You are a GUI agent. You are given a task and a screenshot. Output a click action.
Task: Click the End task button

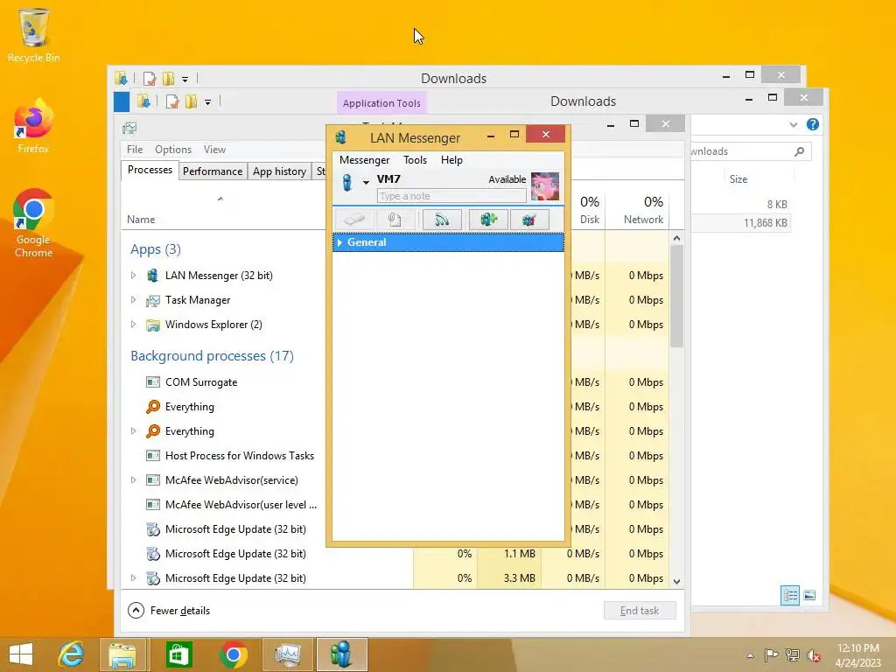[x=640, y=610]
